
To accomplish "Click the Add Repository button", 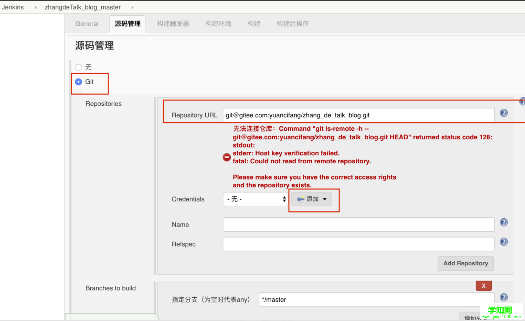I will (466, 264).
